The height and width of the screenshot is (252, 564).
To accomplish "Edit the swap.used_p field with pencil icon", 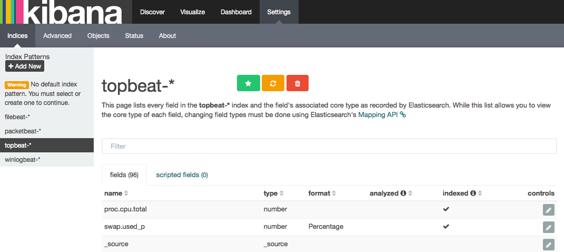I will pyautogui.click(x=548, y=227).
